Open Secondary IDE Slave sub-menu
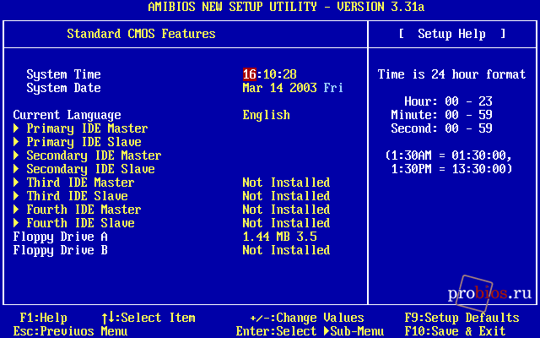 [x=90, y=169]
